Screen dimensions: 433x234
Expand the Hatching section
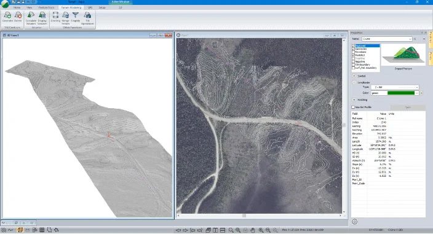354,99
